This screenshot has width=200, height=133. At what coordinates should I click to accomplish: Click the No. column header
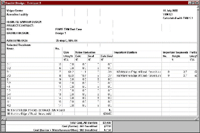coord(58,48)
